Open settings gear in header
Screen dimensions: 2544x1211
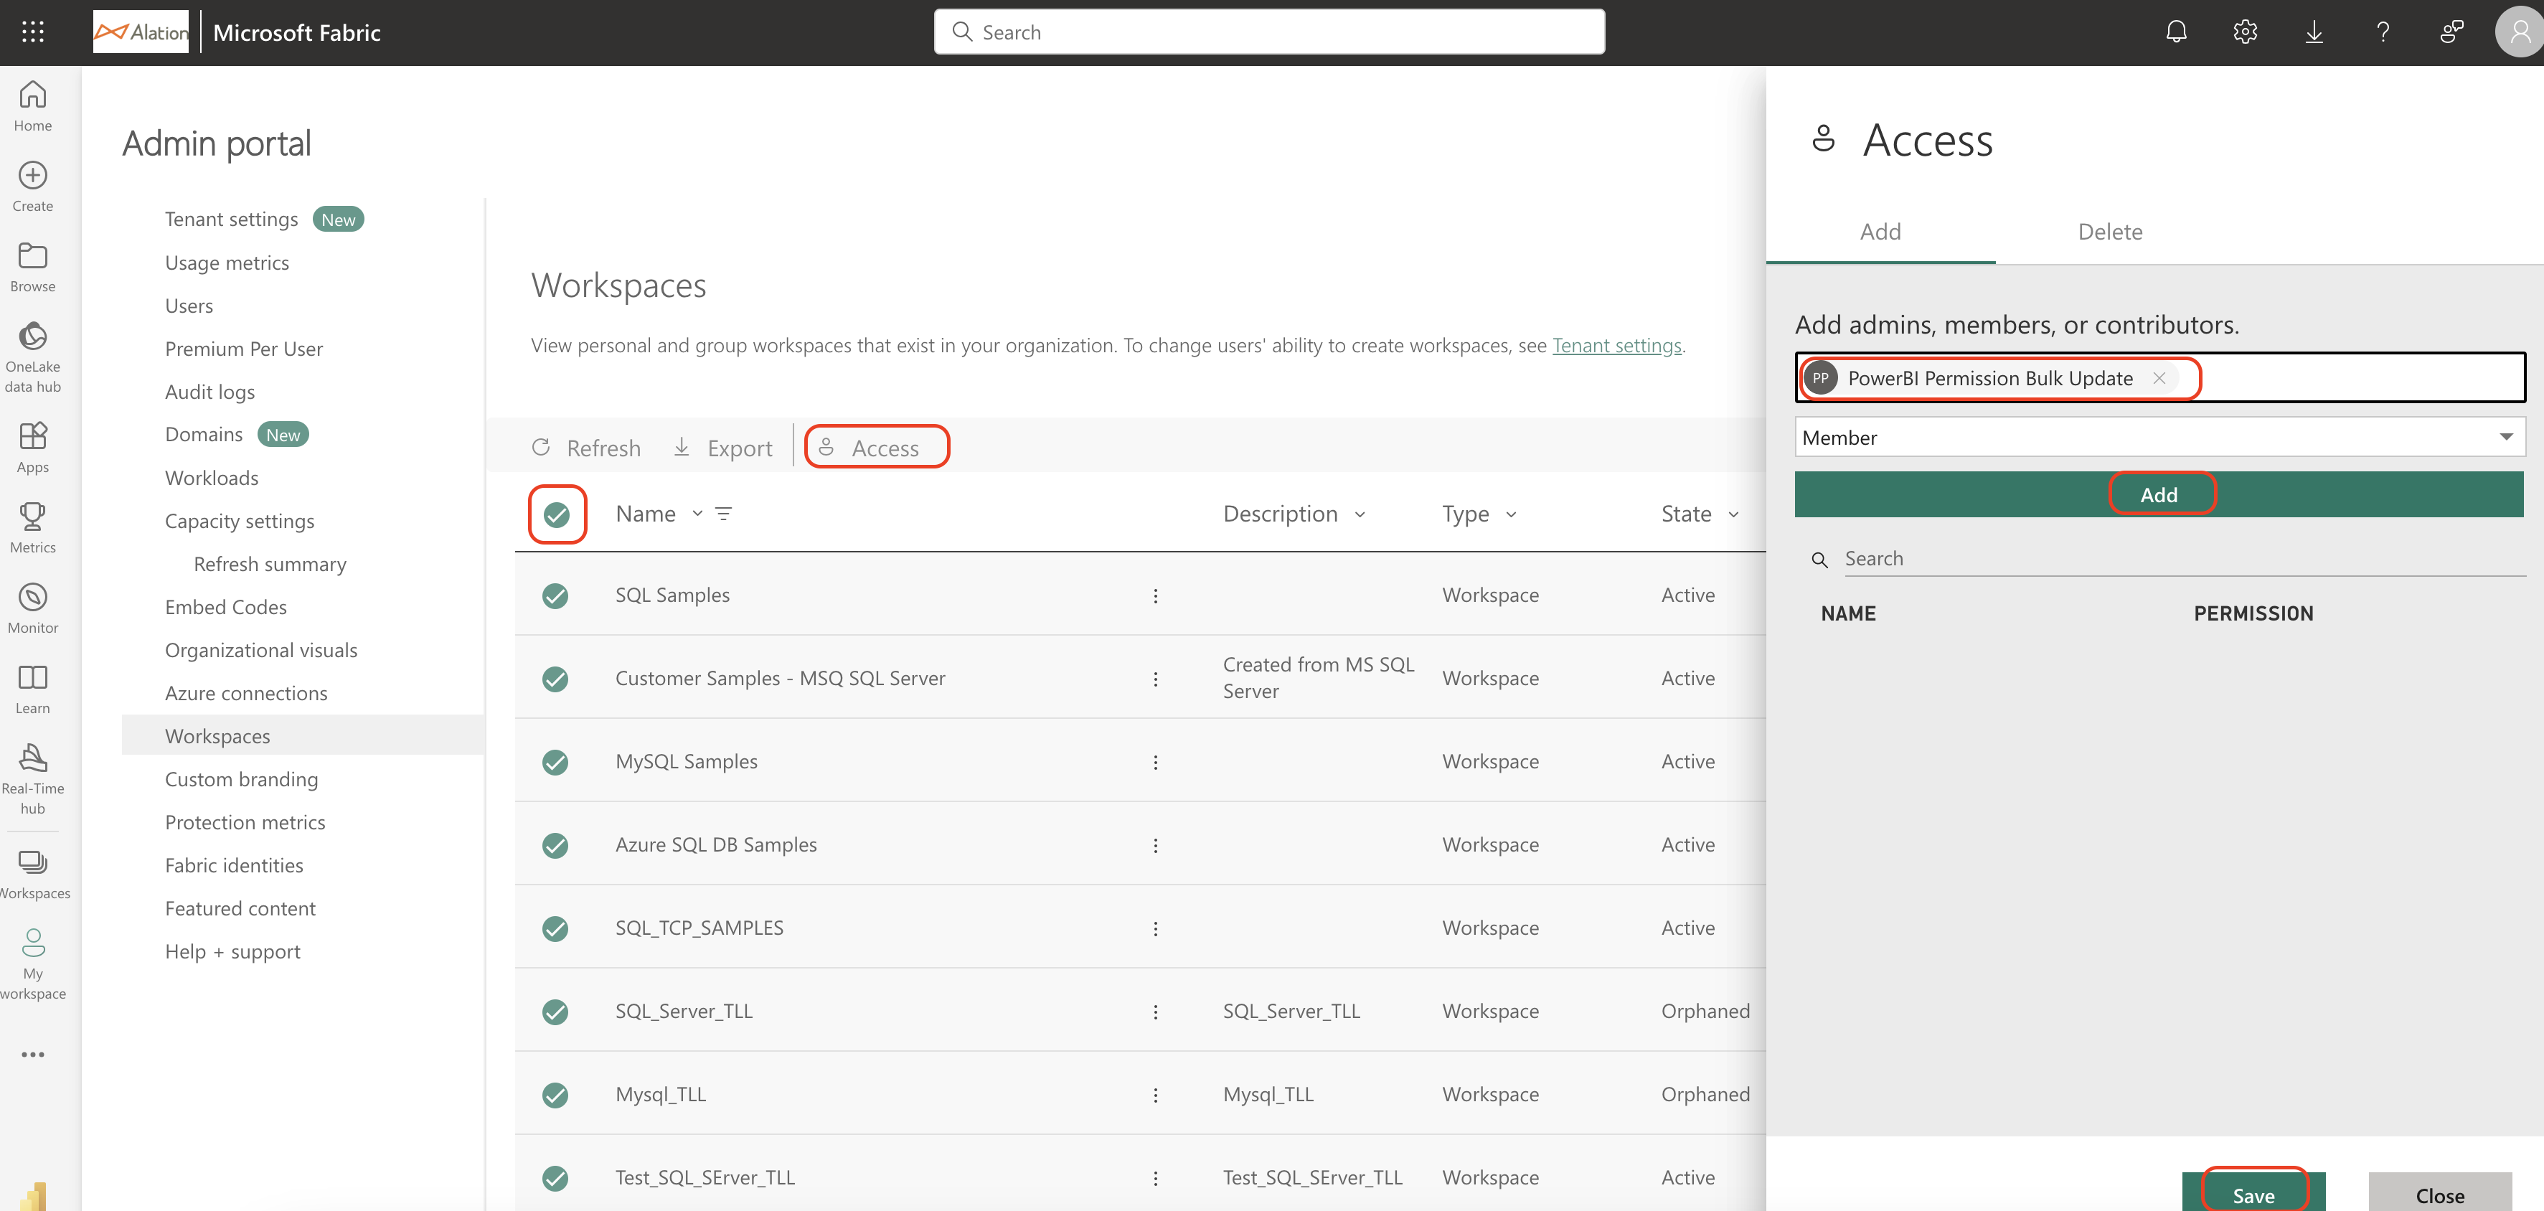(x=2245, y=32)
